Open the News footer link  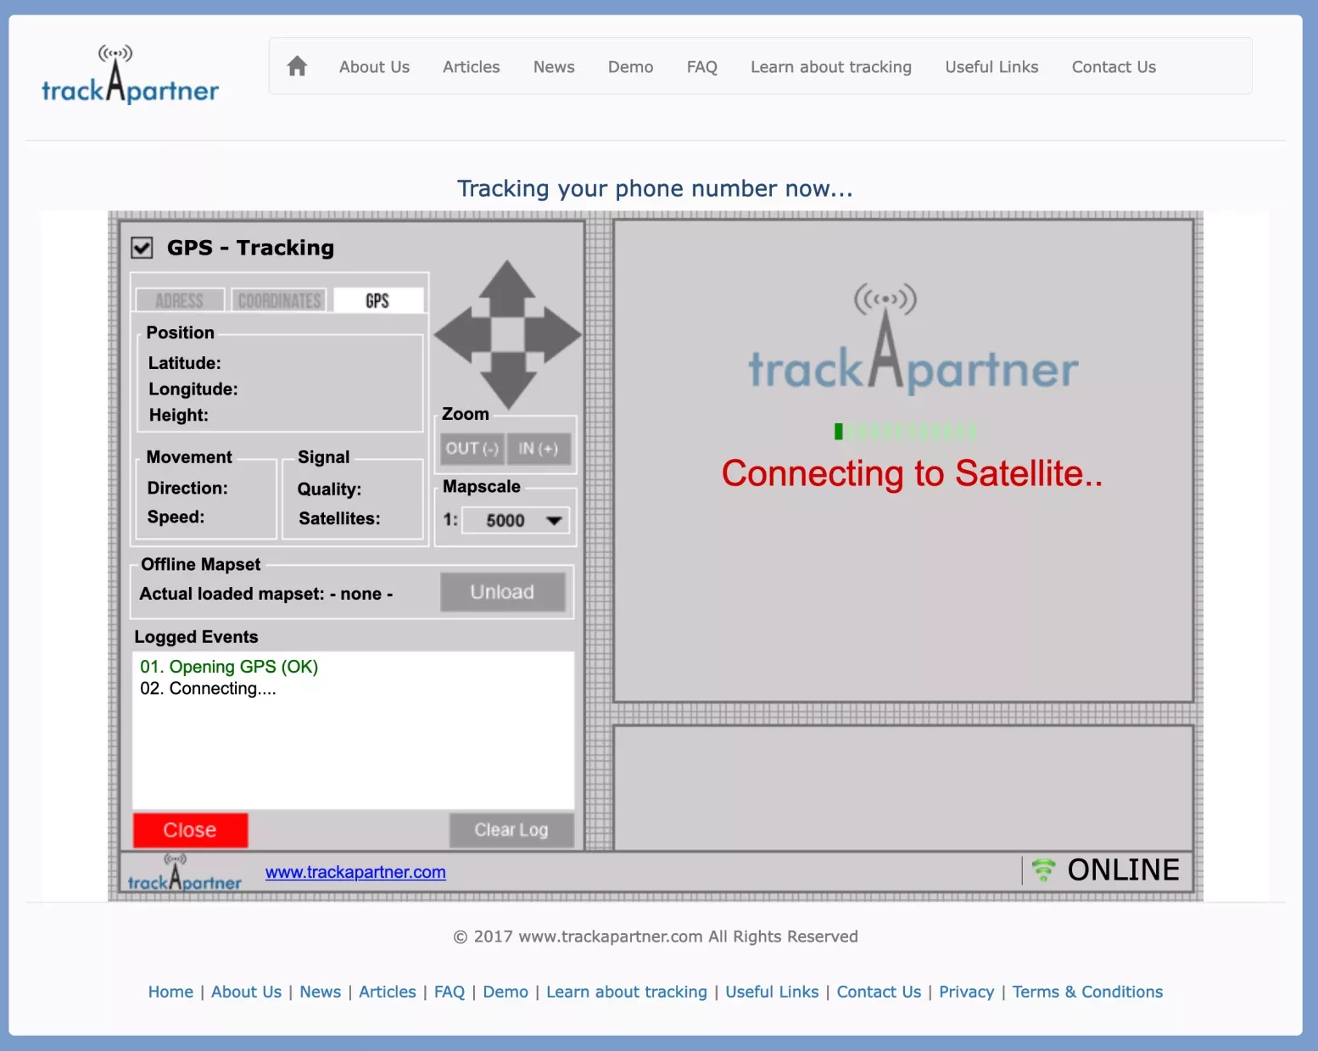point(320,992)
